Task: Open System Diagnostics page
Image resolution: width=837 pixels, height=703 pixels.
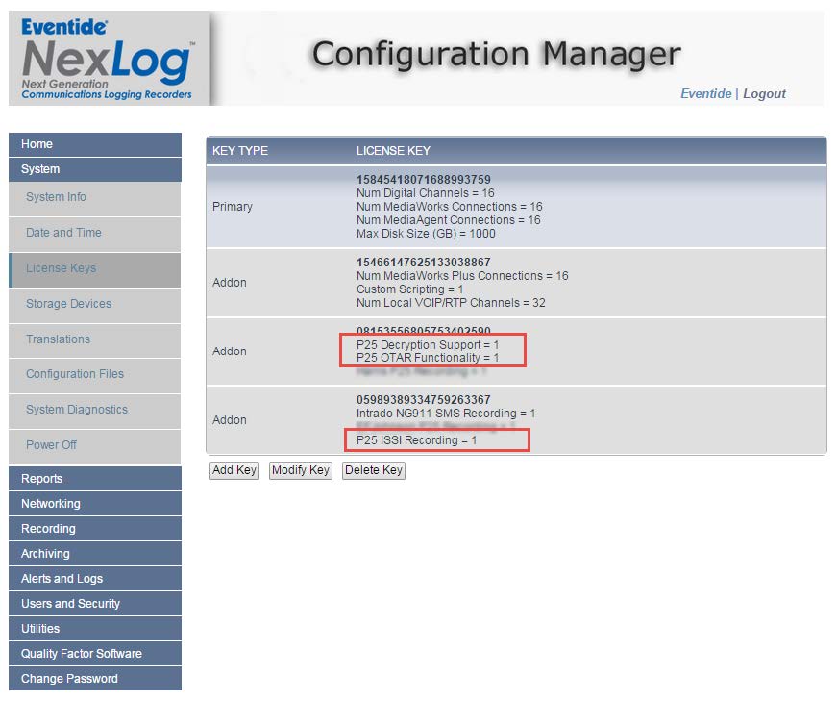Action: tap(94, 410)
